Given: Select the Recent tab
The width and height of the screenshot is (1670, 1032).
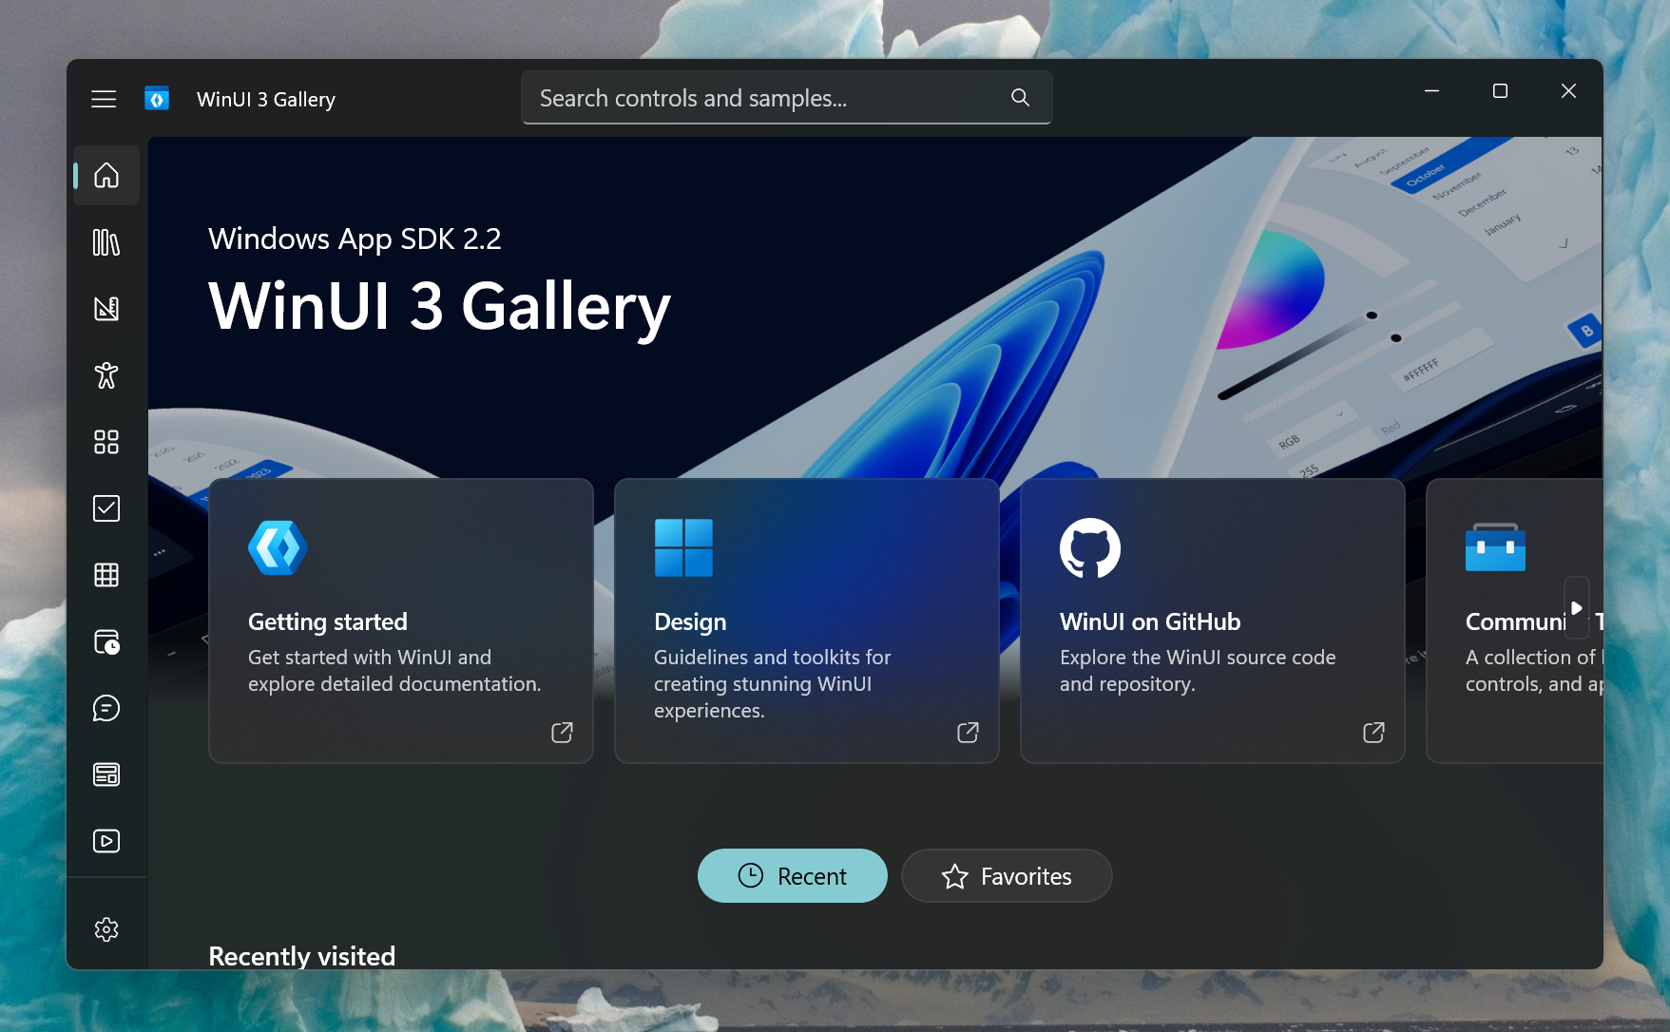Looking at the screenshot, I should [x=793, y=876].
